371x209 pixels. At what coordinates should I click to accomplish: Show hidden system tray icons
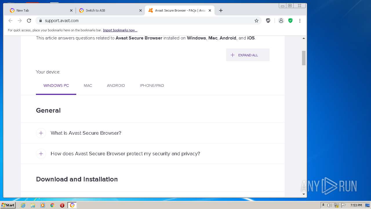323,205
